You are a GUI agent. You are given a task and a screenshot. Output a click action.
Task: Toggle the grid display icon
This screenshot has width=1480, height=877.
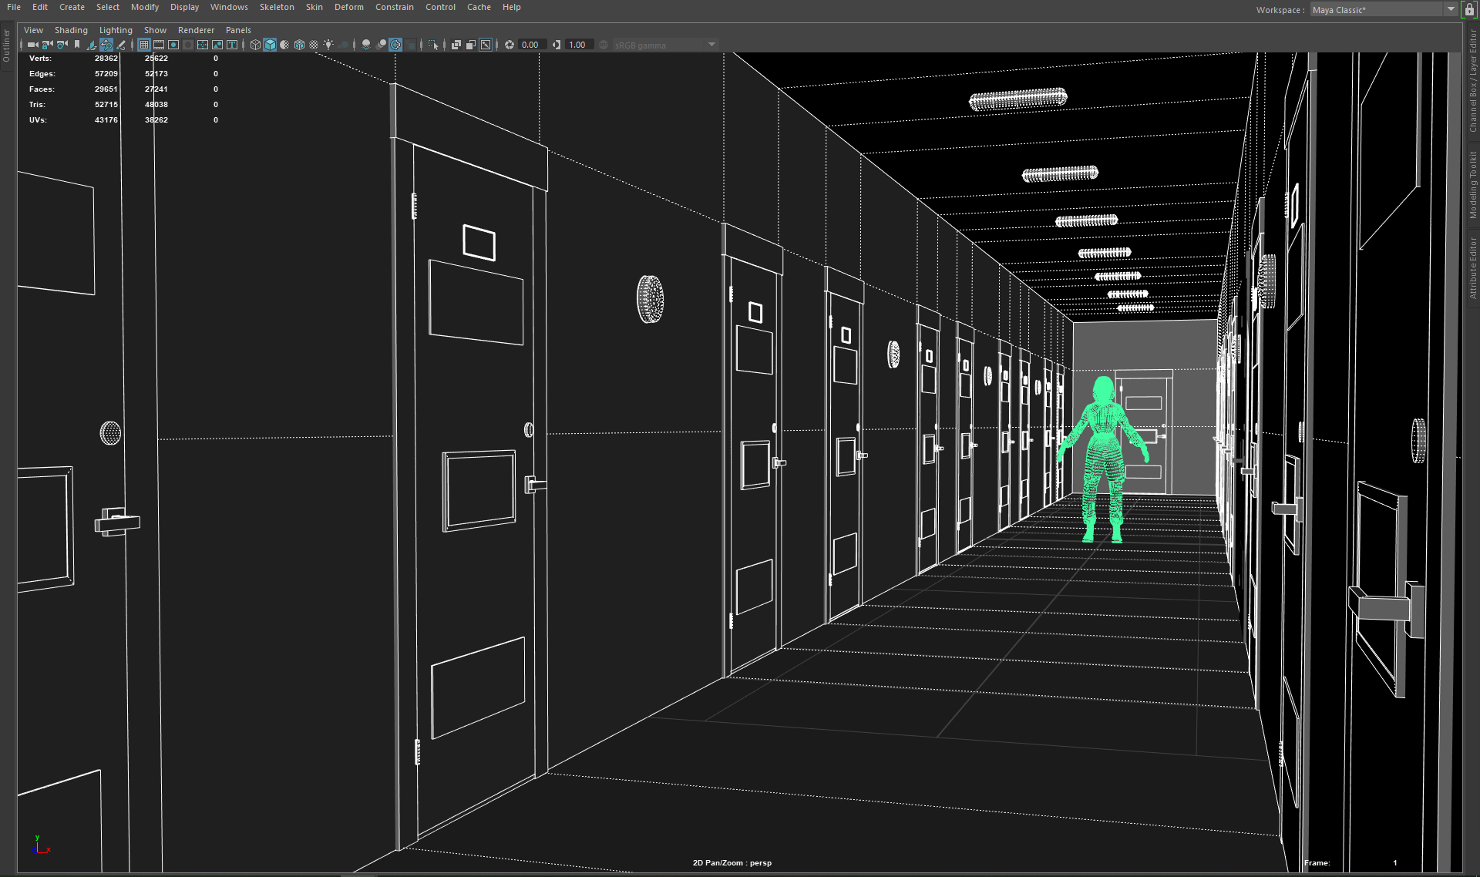click(x=144, y=45)
